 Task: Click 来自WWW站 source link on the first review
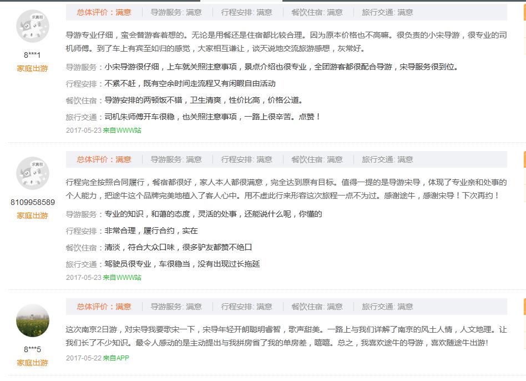click(123, 131)
